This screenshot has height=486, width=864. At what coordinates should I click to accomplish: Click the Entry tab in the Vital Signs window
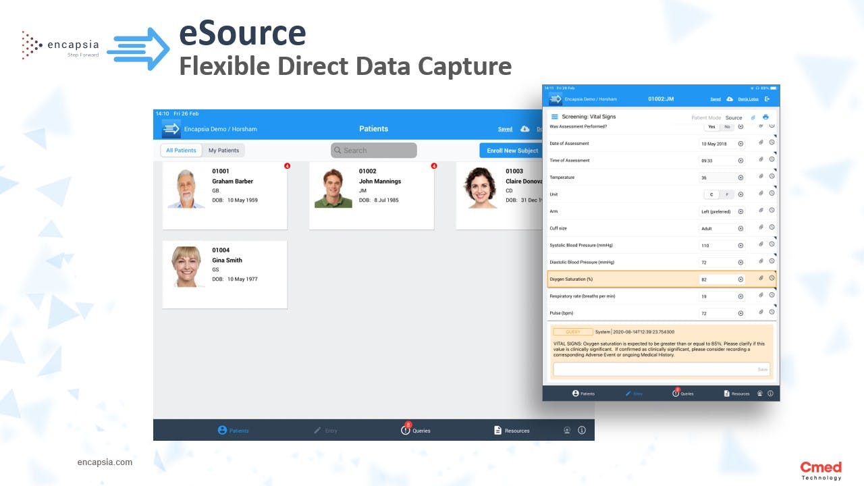634,394
